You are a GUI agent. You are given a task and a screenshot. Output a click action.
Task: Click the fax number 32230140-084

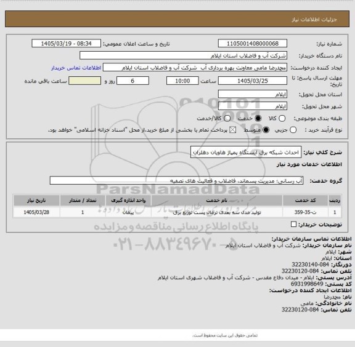click(310, 265)
